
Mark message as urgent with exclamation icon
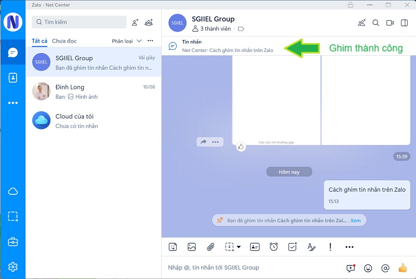pos(330,247)
